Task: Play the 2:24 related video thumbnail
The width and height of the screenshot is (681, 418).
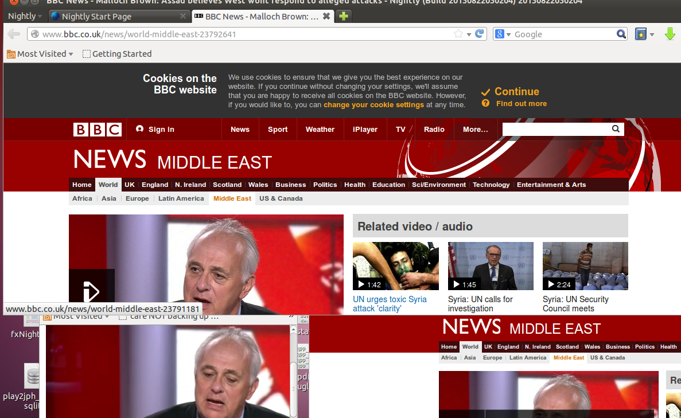Action: (585, 266)
